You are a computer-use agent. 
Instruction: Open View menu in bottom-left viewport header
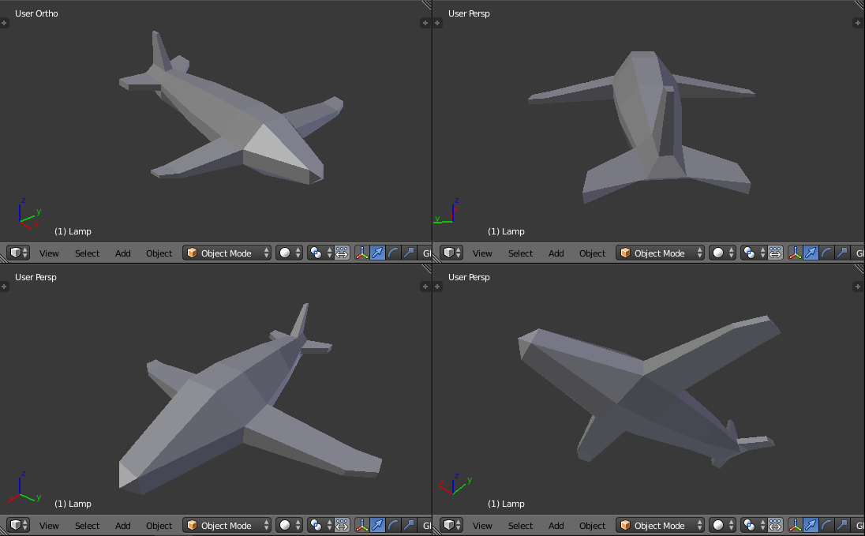click(x=49, y=526)
